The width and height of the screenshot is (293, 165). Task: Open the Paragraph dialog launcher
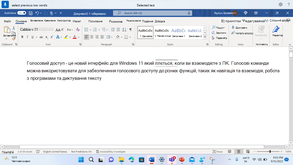click(133, 44)
